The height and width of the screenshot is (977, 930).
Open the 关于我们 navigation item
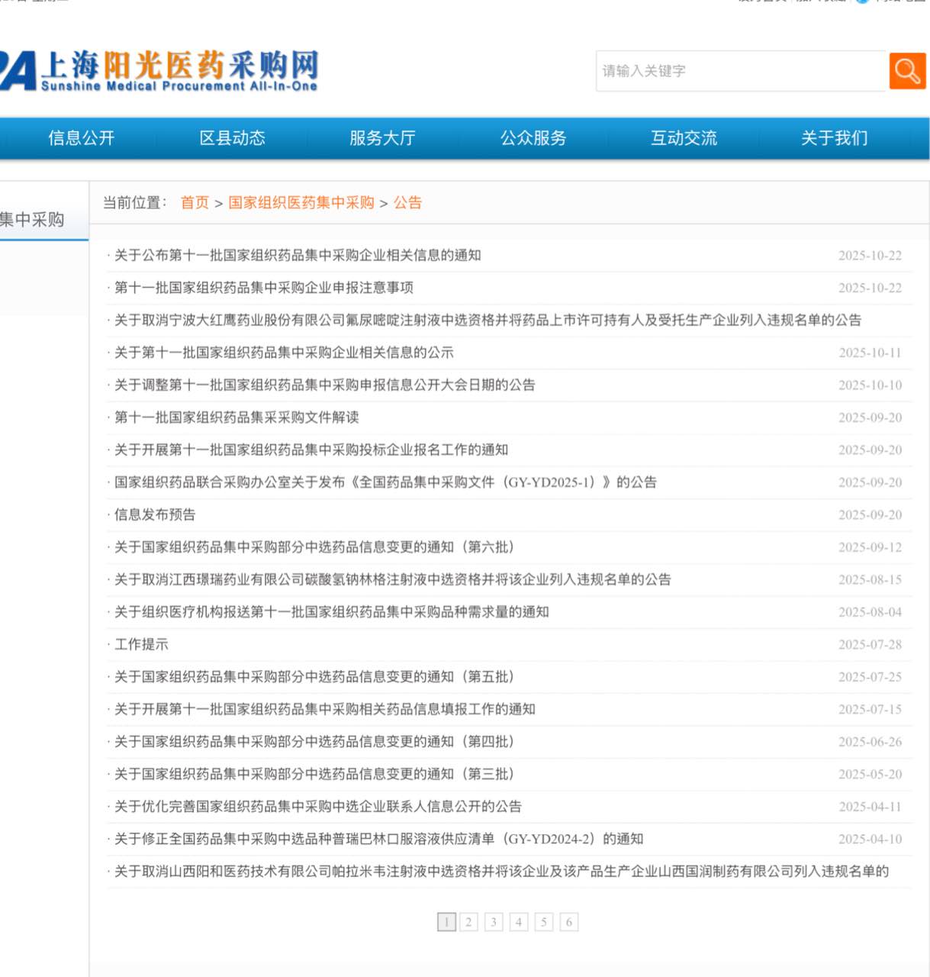[x=834, y=138]
